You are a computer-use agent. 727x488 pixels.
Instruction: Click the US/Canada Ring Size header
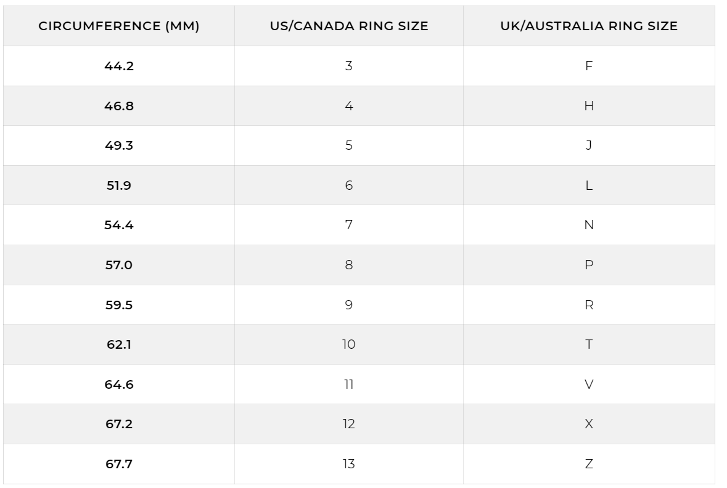pos(349,26)
